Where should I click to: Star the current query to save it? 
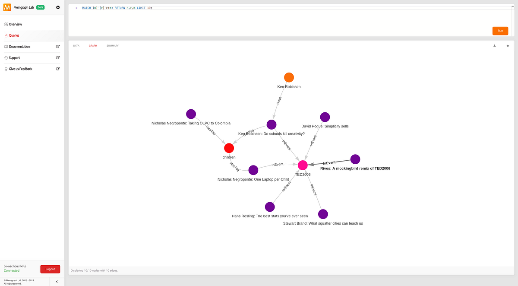pyautogui.click(x=508, y=45)
